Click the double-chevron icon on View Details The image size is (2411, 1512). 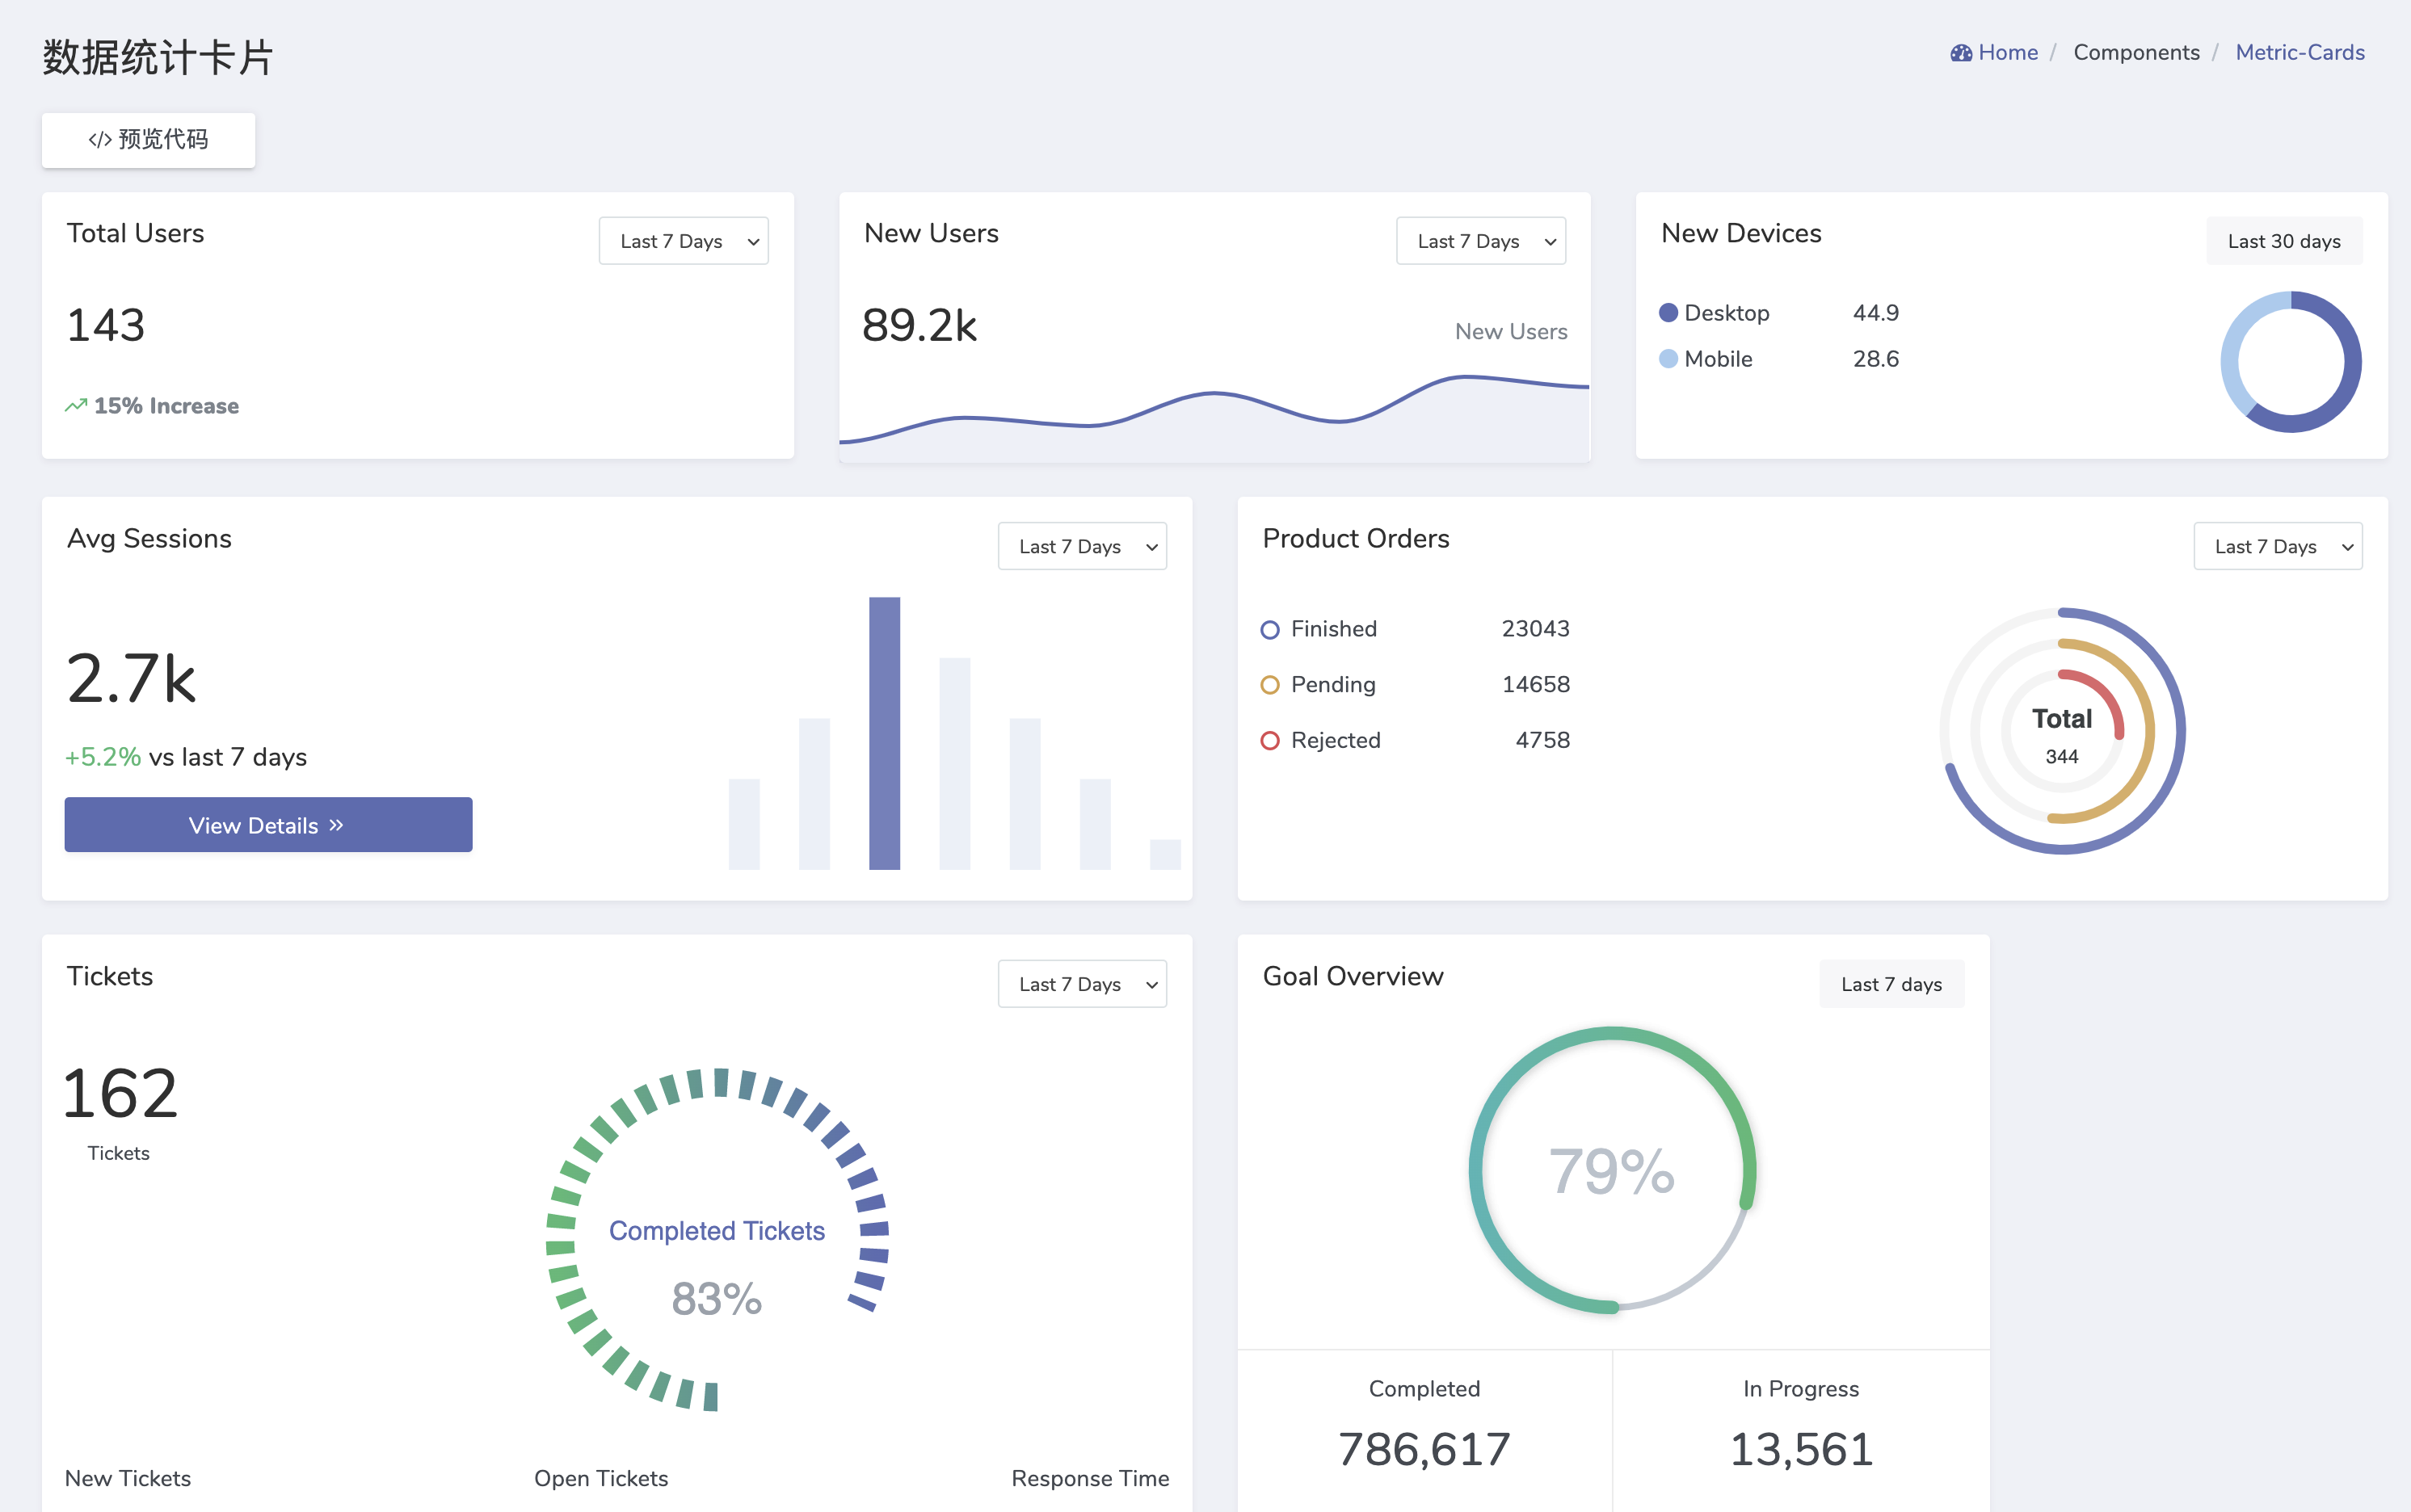[336, 825]
